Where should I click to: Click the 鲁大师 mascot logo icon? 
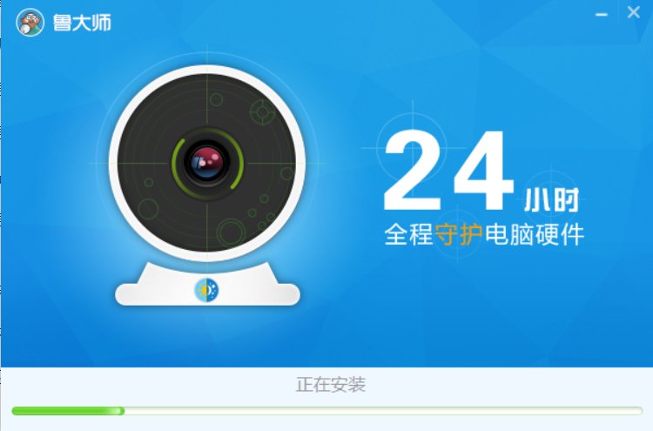tap(30, 23)
